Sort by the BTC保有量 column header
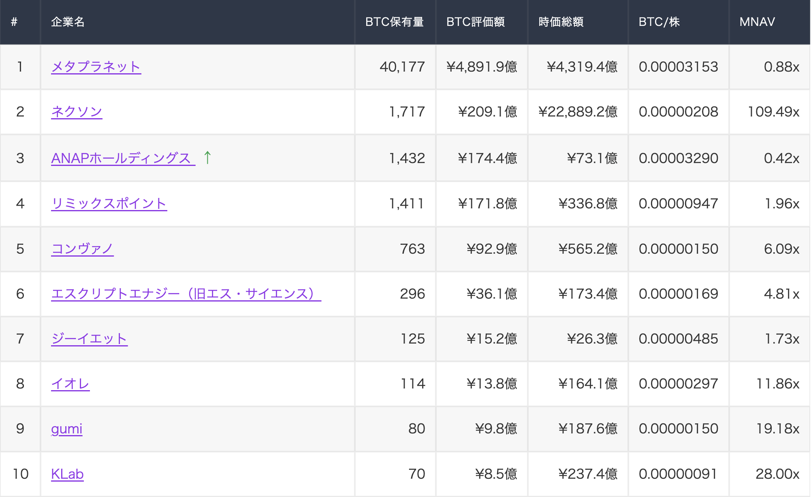 394,22
